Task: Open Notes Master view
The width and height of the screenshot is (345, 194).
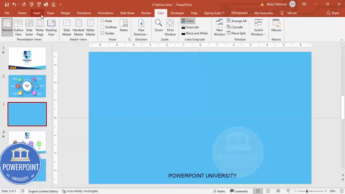Action: (x=91, y=27)
